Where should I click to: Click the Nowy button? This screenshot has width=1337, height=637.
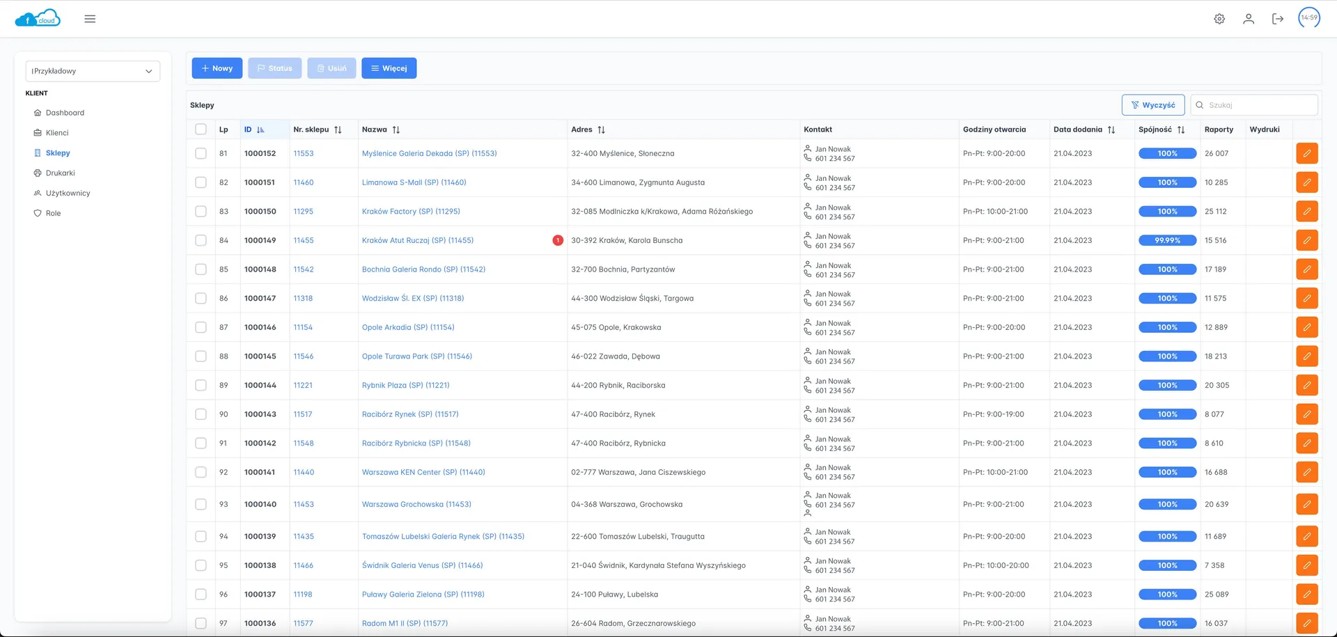pos(217,68)
